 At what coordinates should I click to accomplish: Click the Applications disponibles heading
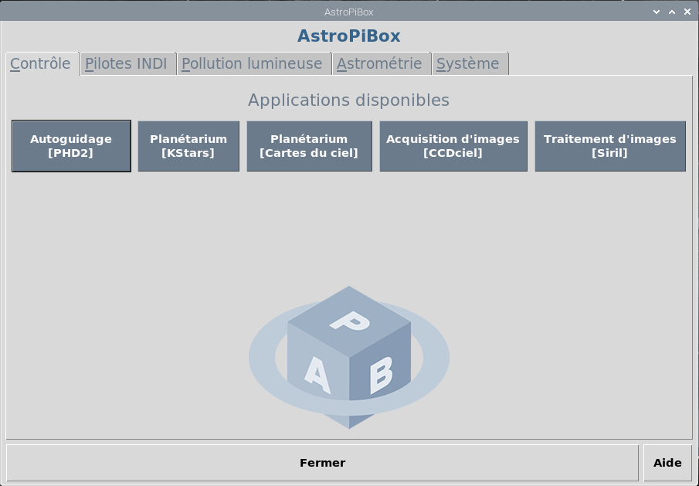[x=348, y=100]
